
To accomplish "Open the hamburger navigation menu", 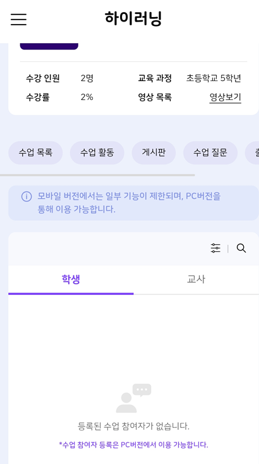I will (x=18, y=19).
